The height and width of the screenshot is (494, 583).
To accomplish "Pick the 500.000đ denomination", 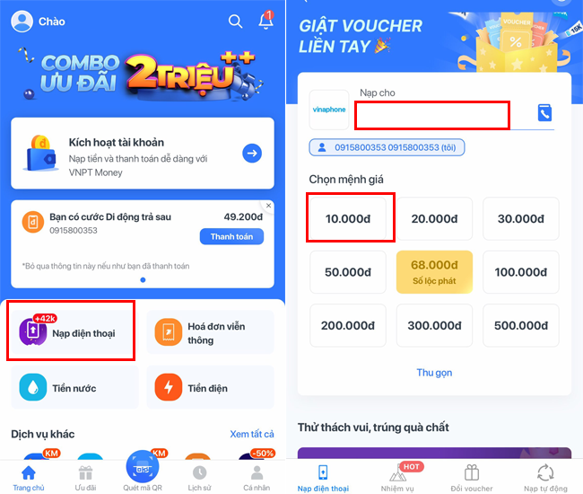I will 521,325.
